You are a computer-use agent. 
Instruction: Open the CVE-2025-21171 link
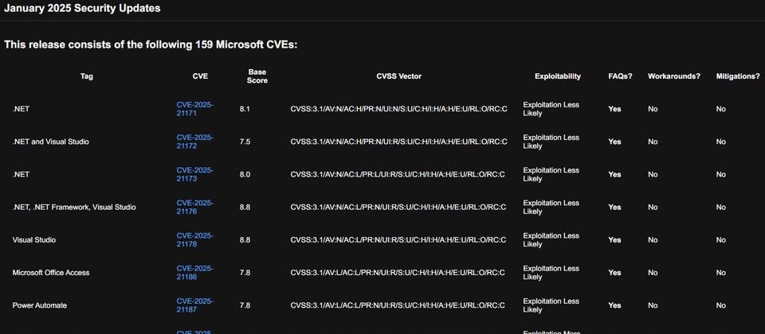tap(194, 109)
